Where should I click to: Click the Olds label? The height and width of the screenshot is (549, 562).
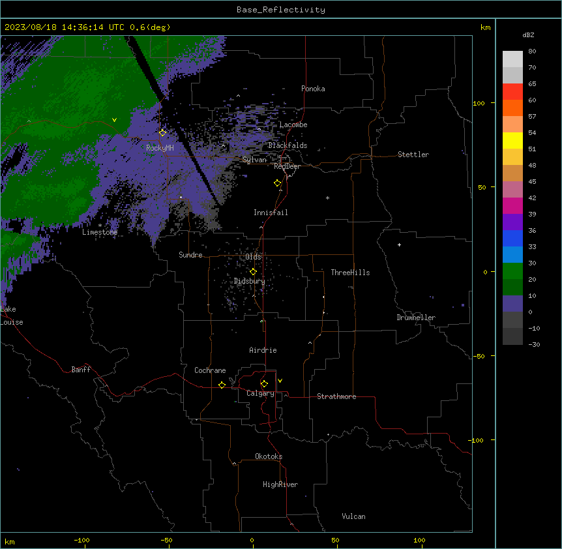point(253,257)
